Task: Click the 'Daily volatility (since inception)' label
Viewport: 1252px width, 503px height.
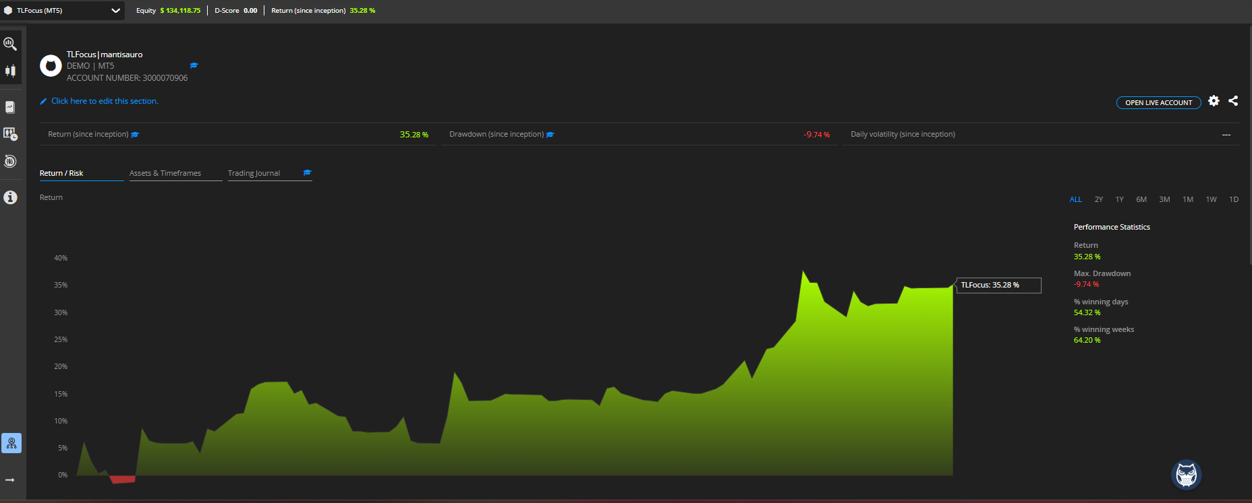Action: pyautogui.click(x=903, y=135)
